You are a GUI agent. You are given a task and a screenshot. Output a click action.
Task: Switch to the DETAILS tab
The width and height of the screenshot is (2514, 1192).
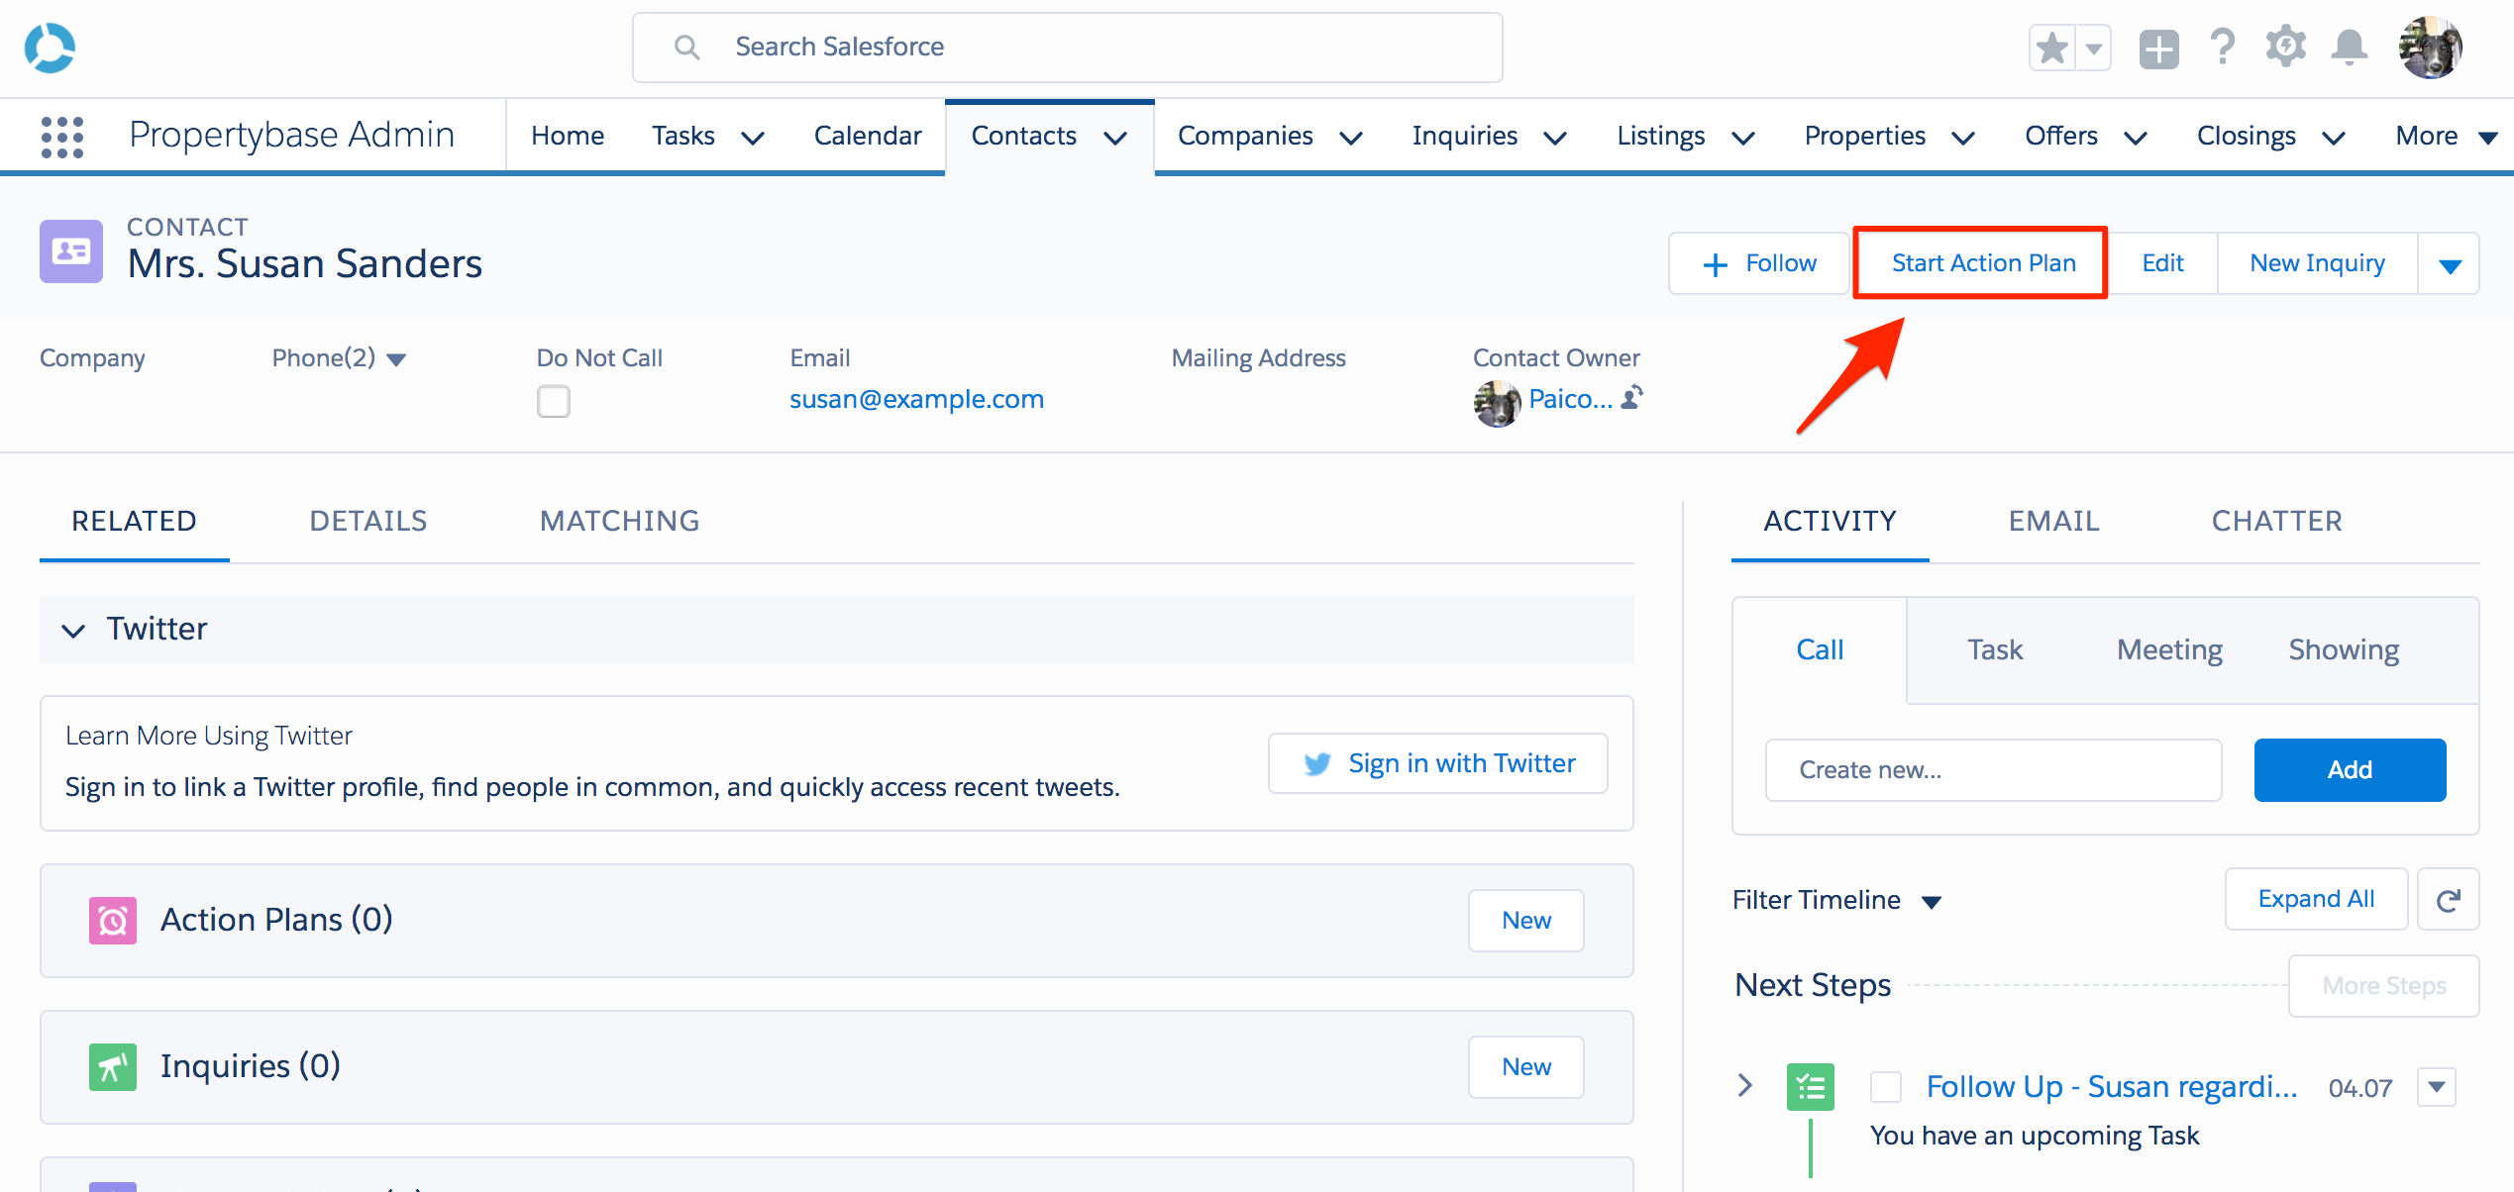pyautogui.click(x=368, y=521)
